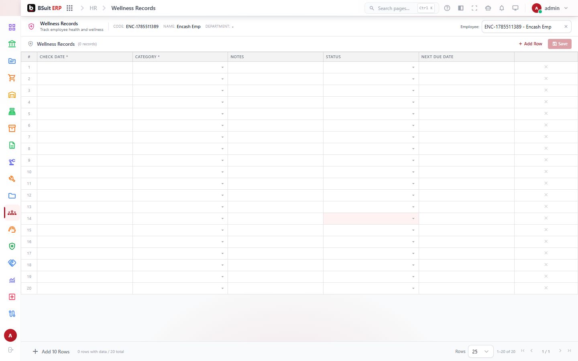
Task: Click Check Date cell in row 1
Action: (x=85, y=67)
